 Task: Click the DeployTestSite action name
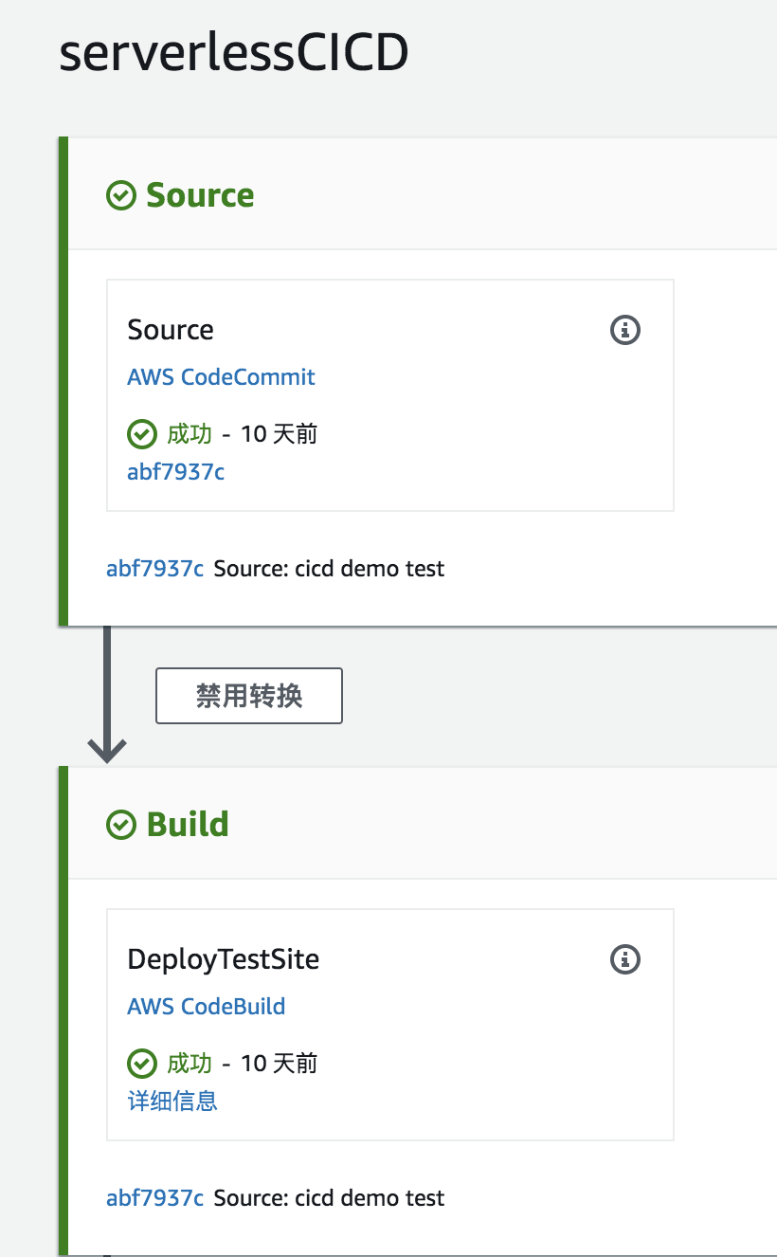[224, 959]
